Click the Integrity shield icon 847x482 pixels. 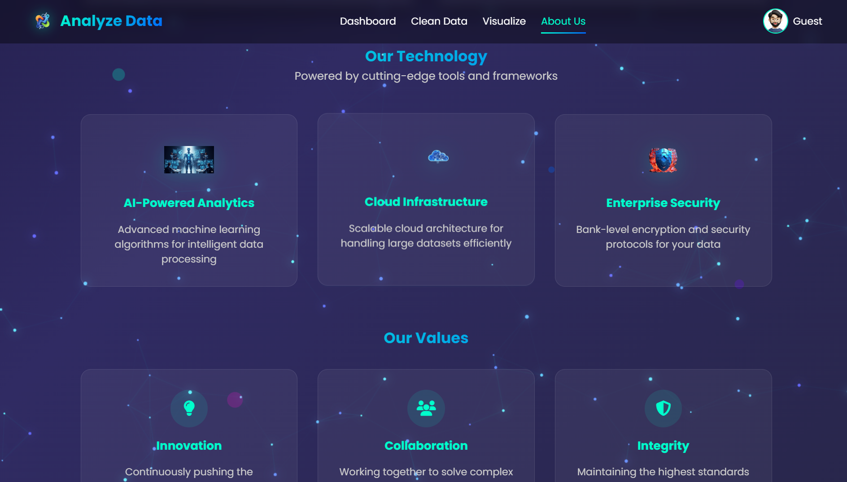click(663, 408)
